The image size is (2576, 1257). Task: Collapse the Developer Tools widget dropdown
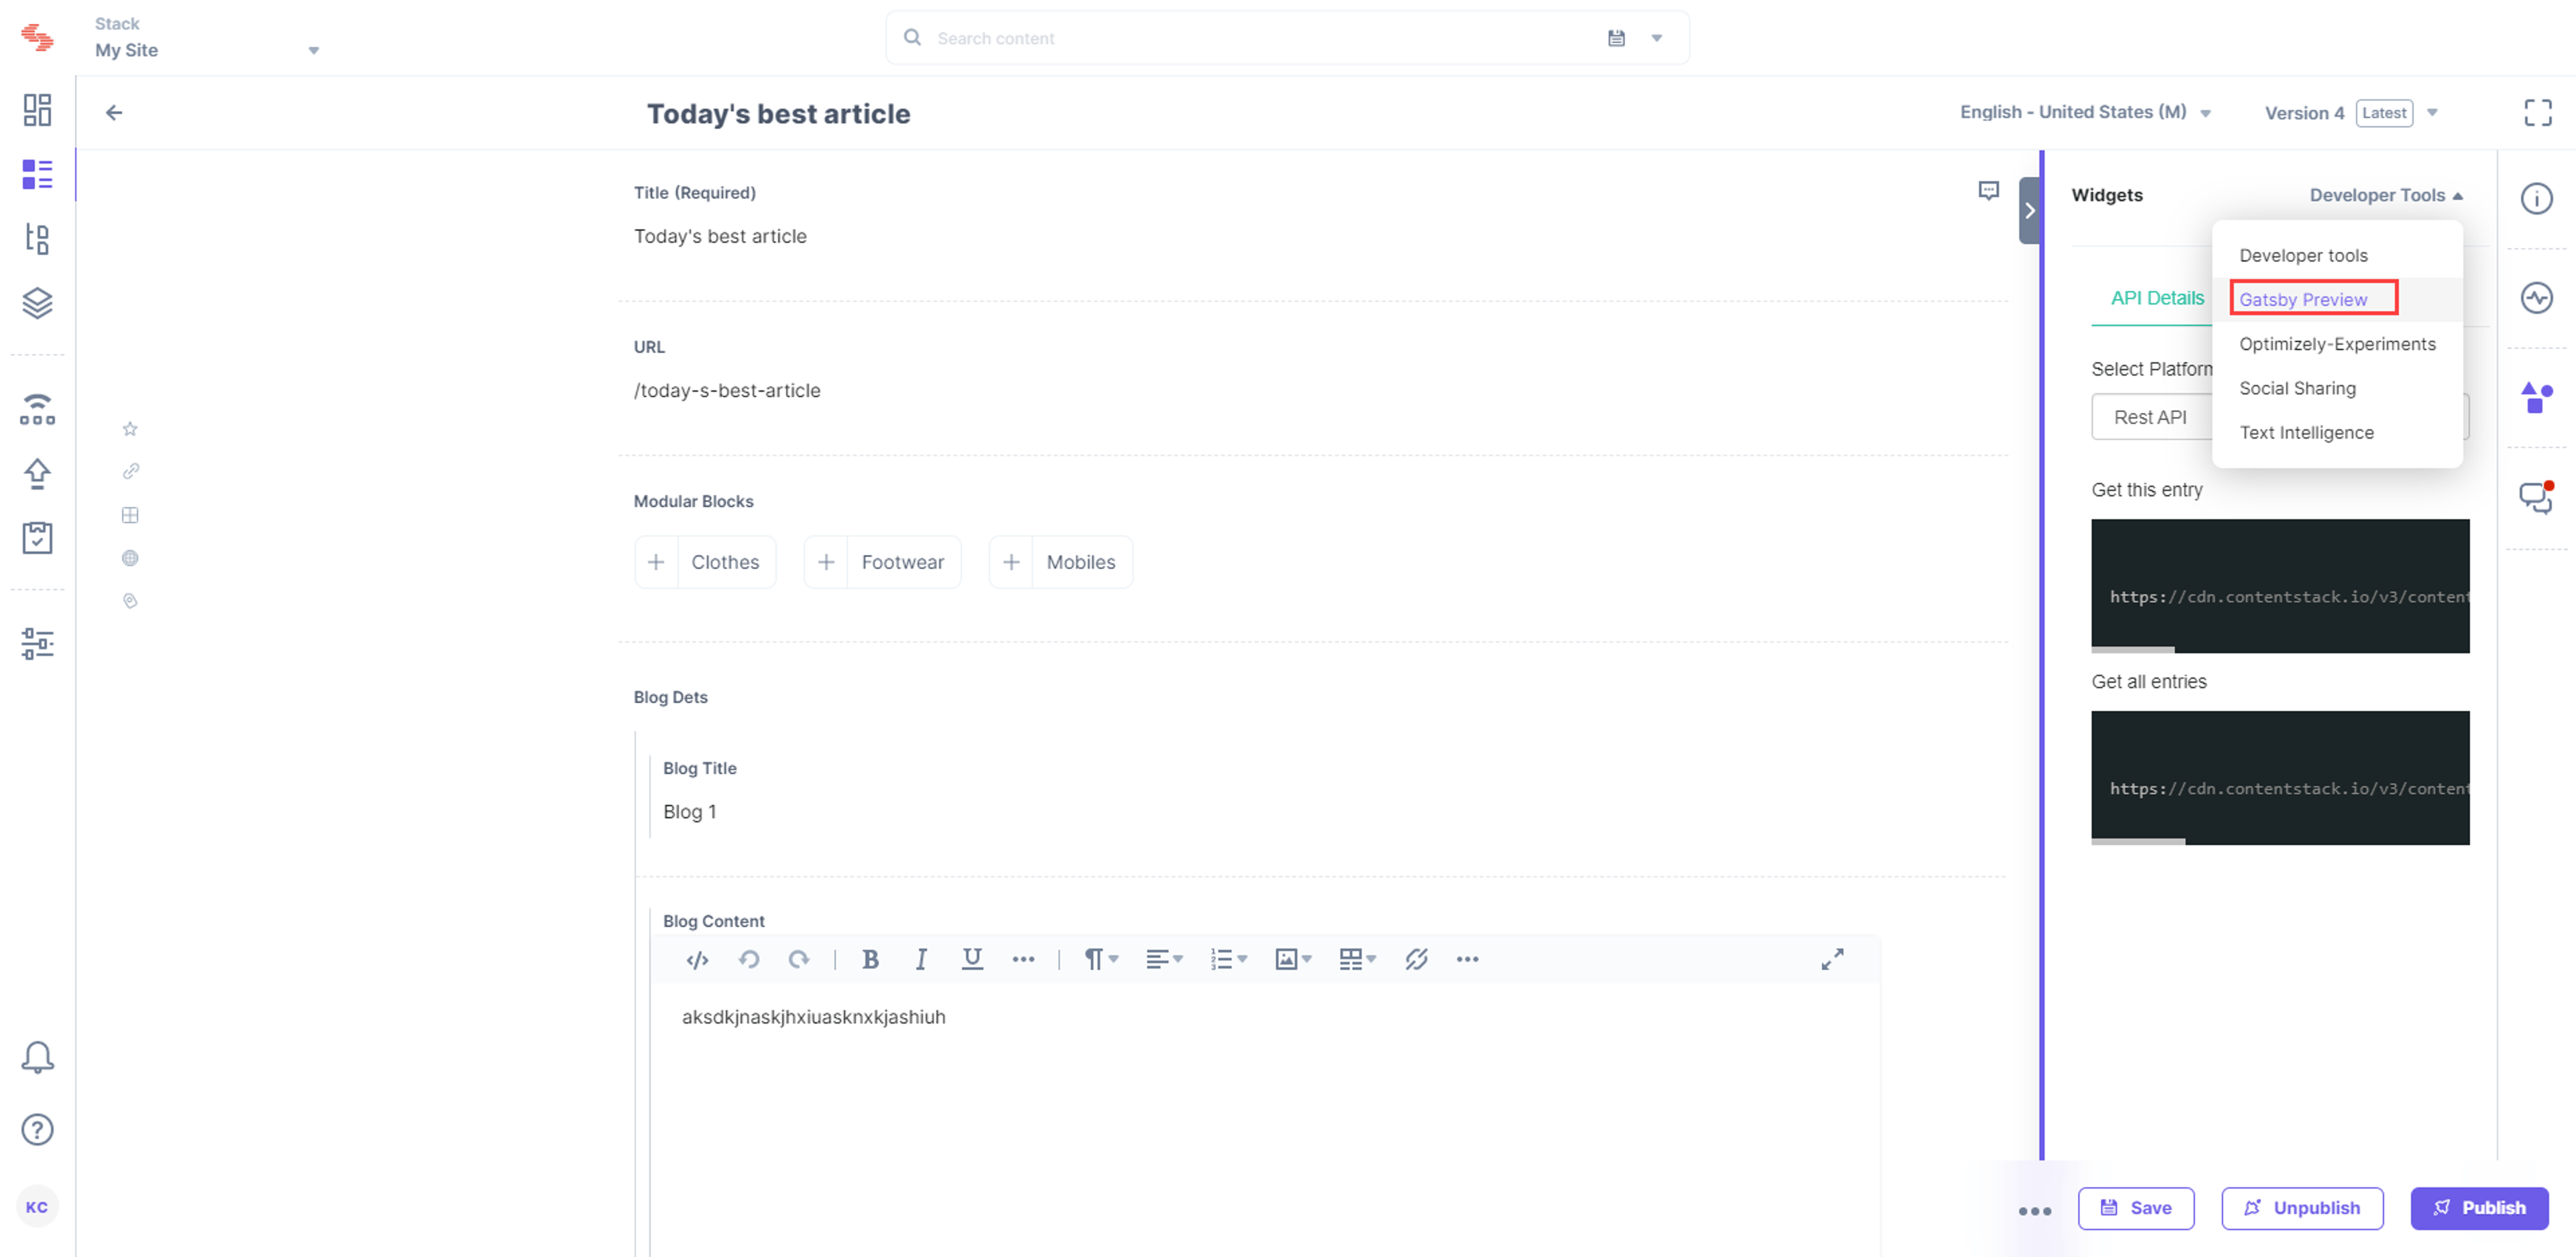click(2386, 196)
